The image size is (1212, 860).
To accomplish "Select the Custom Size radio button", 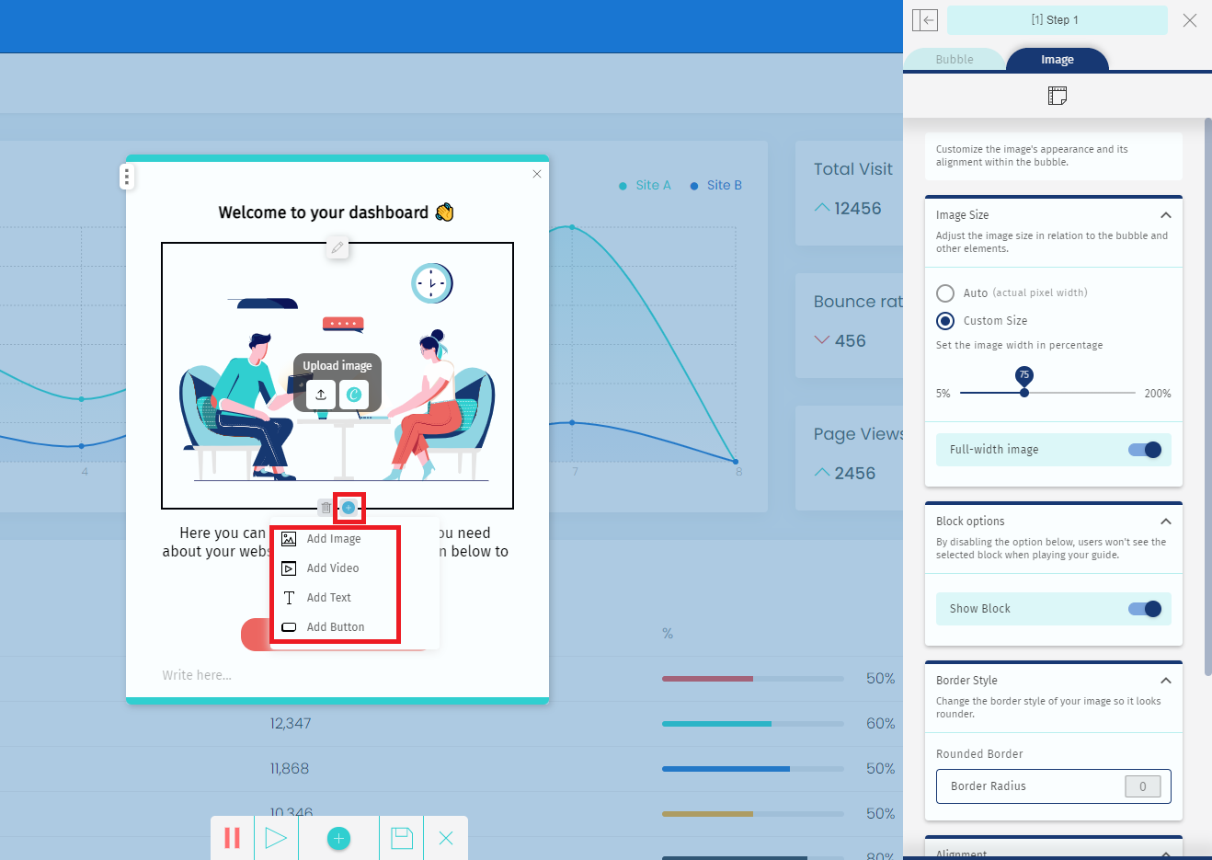I will tap(945, 321).
